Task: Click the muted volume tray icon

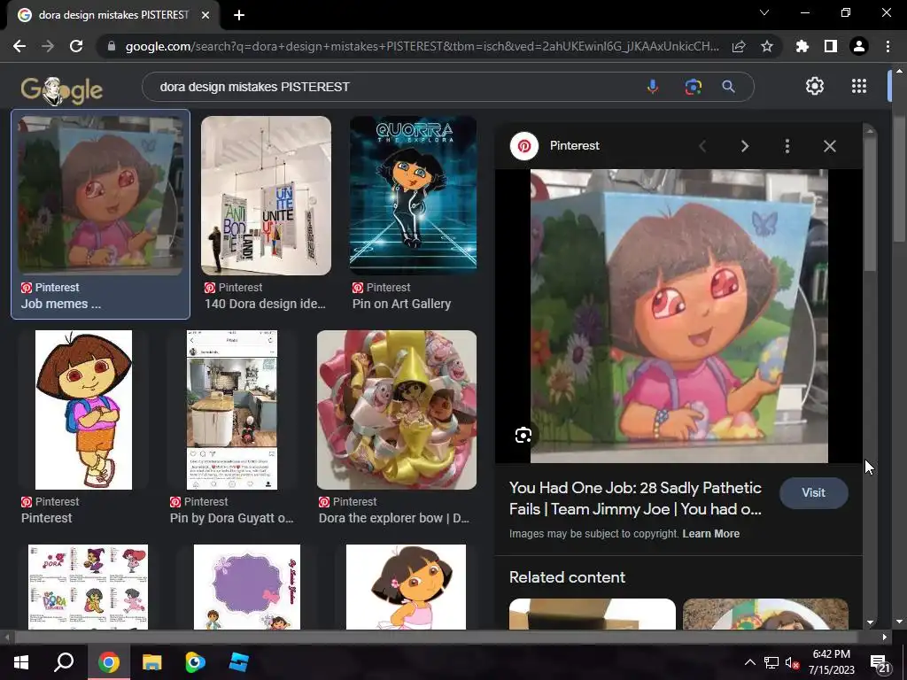Action: [x=792, y=662]
